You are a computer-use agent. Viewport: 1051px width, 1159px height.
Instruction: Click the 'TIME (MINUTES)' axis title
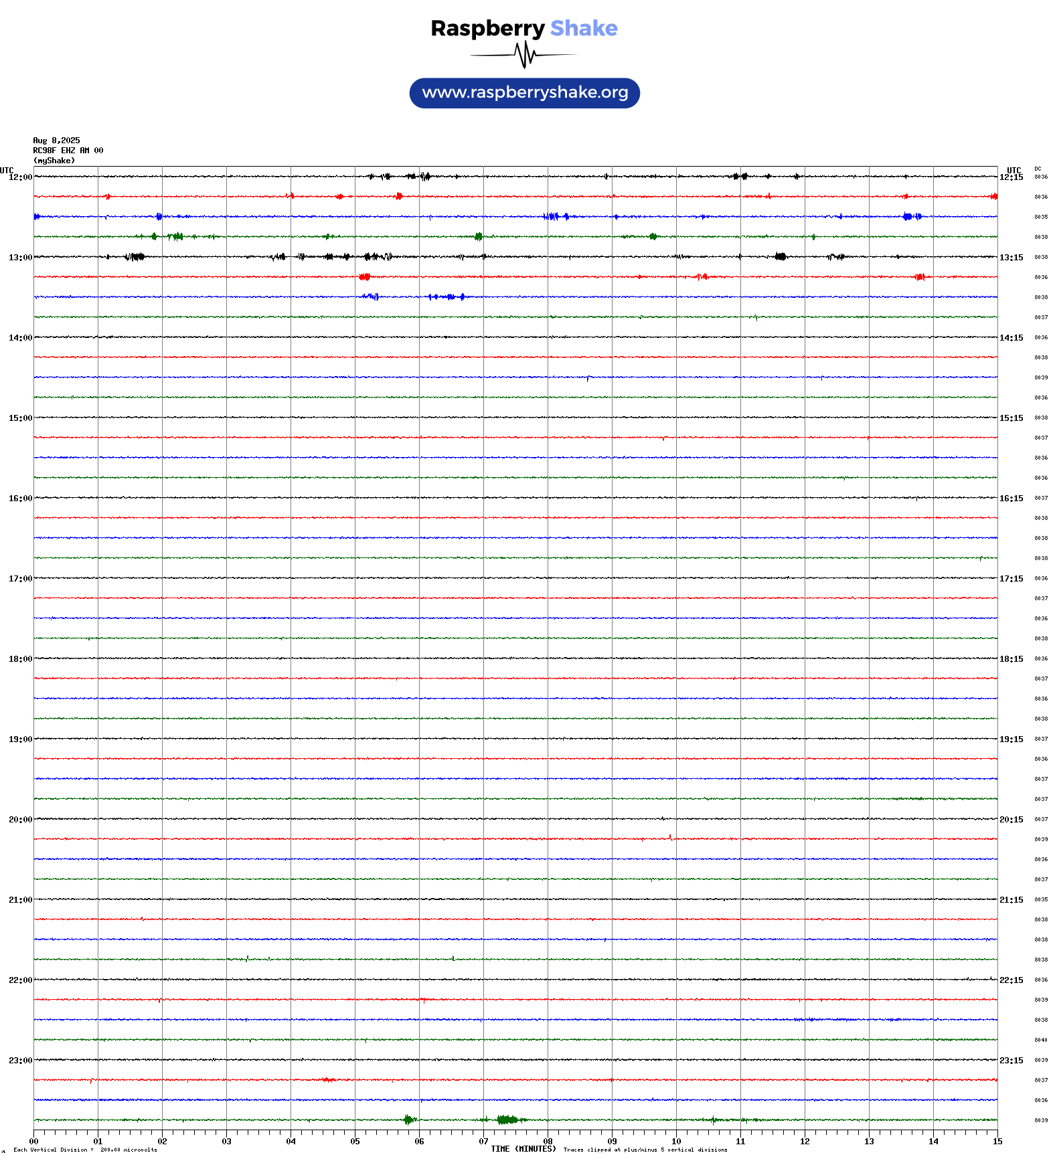pos(523,1149)
